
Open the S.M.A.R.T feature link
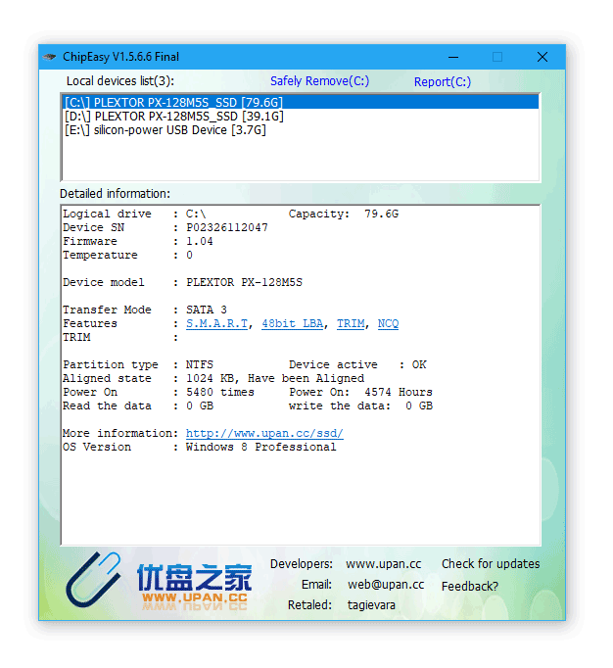[x=216, y=324]
